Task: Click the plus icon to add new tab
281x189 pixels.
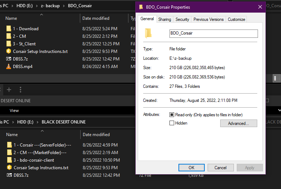Action: coord(9,90)
